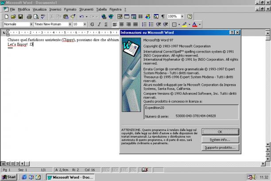
Task: Toggle underline (S) formatting
Action: pyautogui.click(x=106, y=24)
